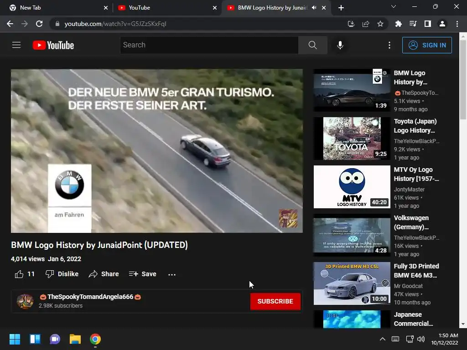Open the YouTube hamburger guide menu

tap(16, 45)
